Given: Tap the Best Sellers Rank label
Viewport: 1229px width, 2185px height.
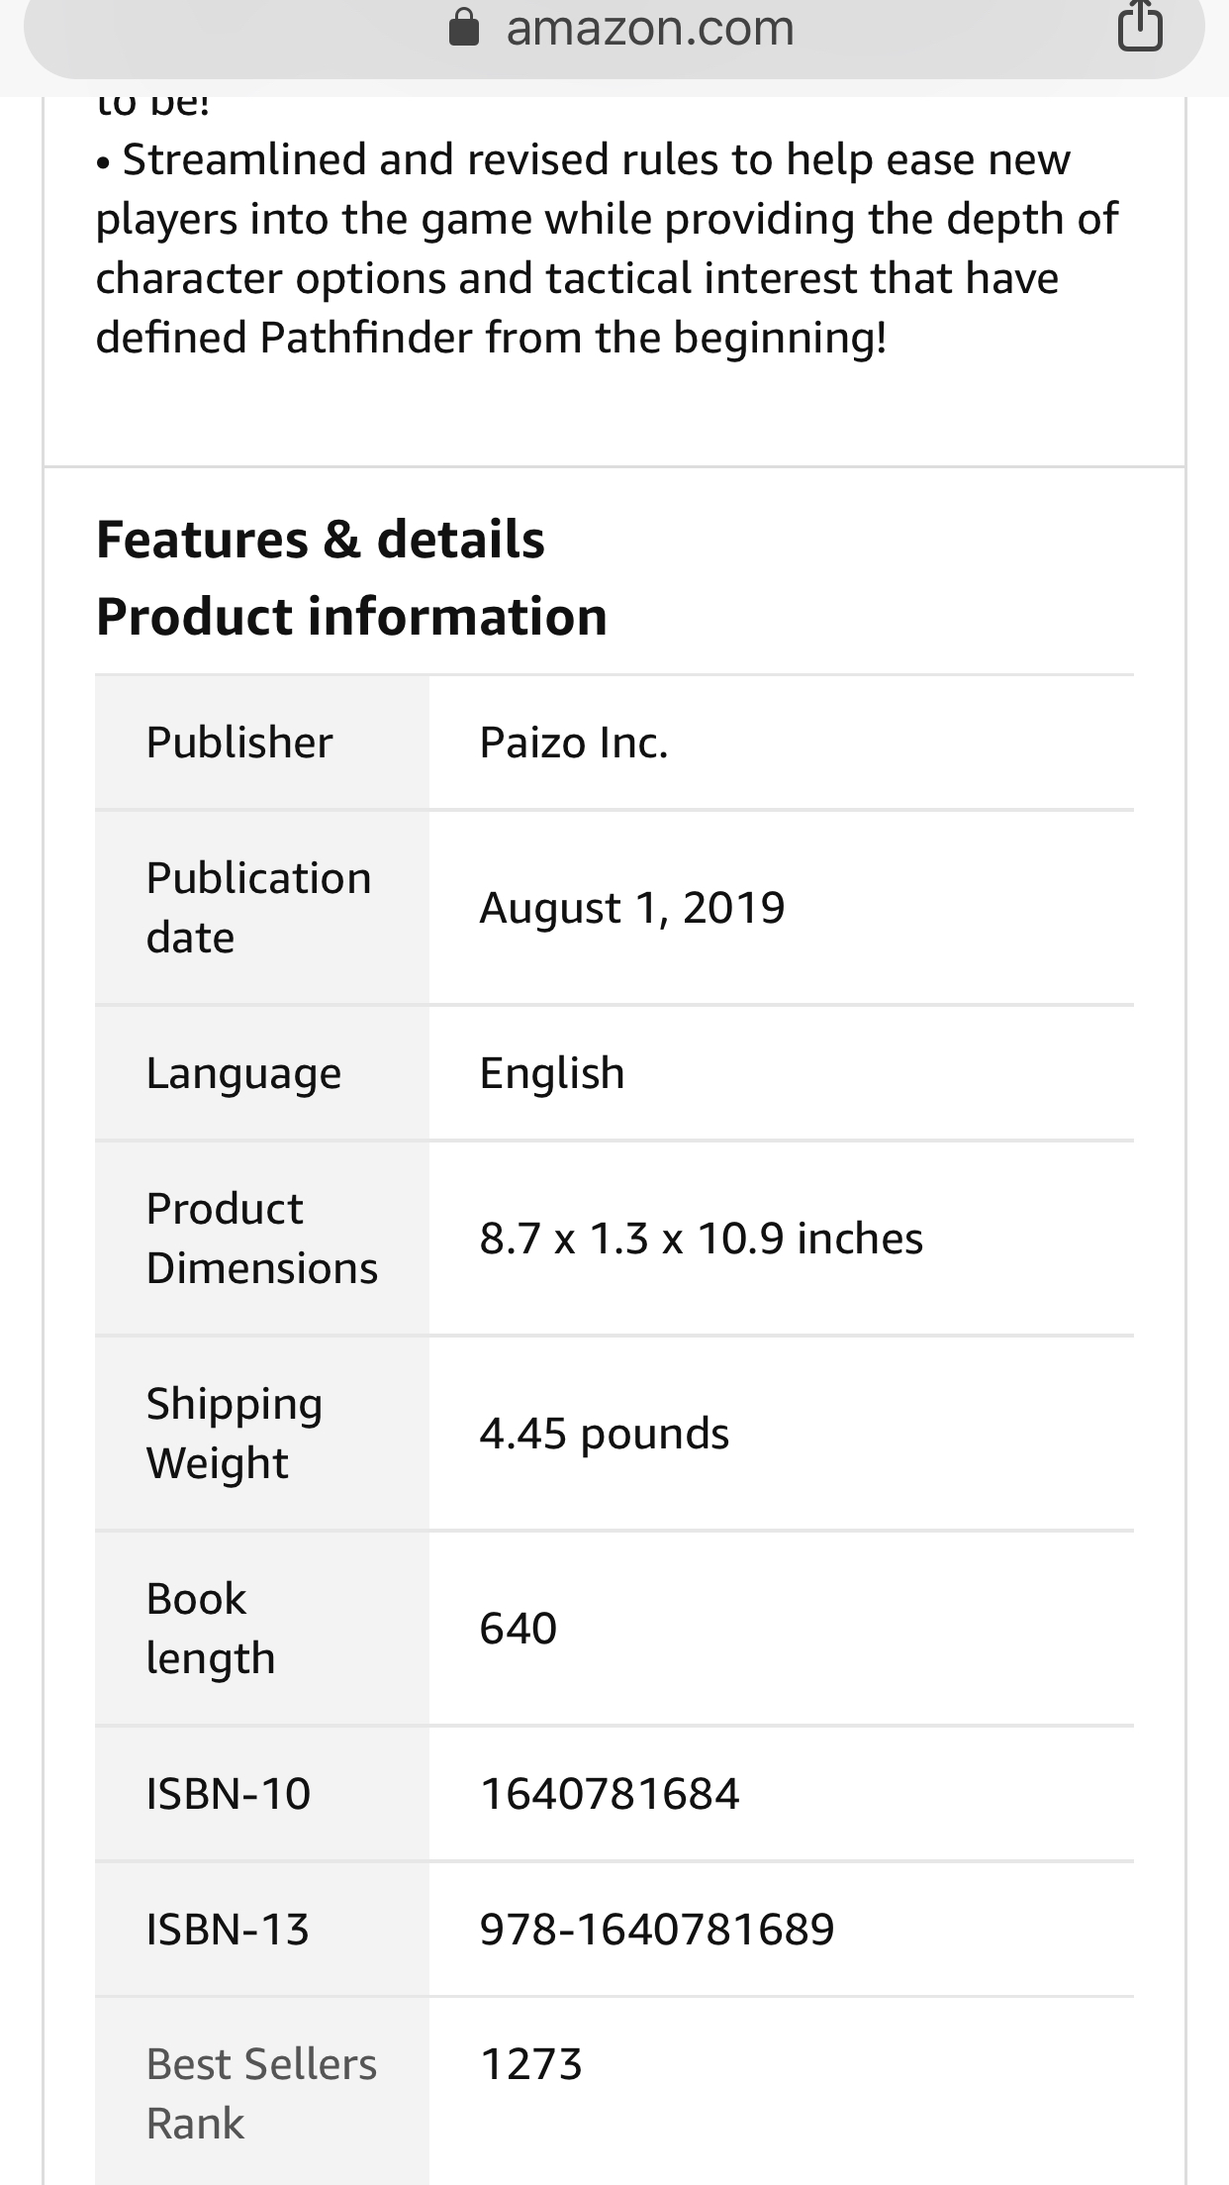Looking at the screenshot, I should coord(261,2094).
